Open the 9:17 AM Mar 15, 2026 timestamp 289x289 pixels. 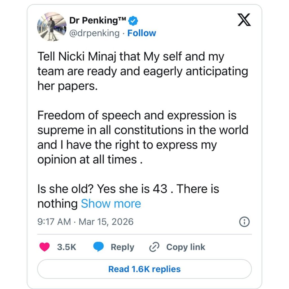(x=85, y=222)
